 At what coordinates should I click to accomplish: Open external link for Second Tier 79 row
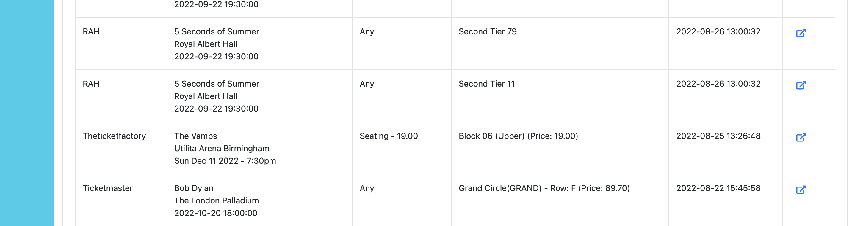tap(801, 33)
